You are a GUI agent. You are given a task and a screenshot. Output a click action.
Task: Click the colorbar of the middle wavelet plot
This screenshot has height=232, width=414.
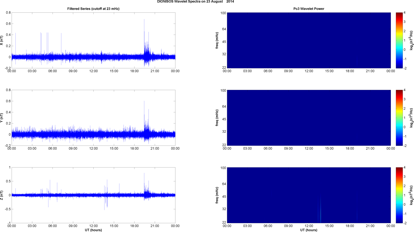coord(399,118)
